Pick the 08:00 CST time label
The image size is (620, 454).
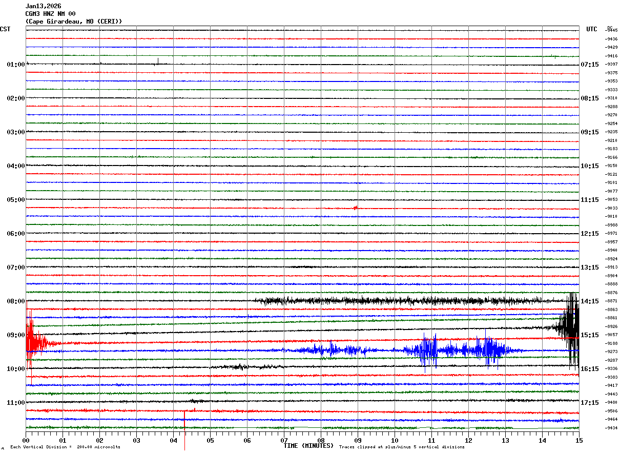click(x=16, y=301)
